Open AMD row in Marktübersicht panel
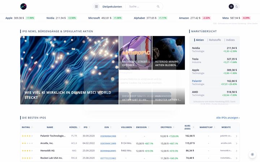 click(x=214, y=93)
